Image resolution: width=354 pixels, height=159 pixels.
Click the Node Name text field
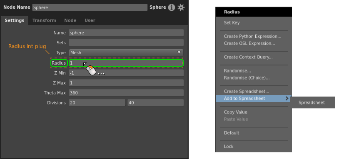[90, 7]
